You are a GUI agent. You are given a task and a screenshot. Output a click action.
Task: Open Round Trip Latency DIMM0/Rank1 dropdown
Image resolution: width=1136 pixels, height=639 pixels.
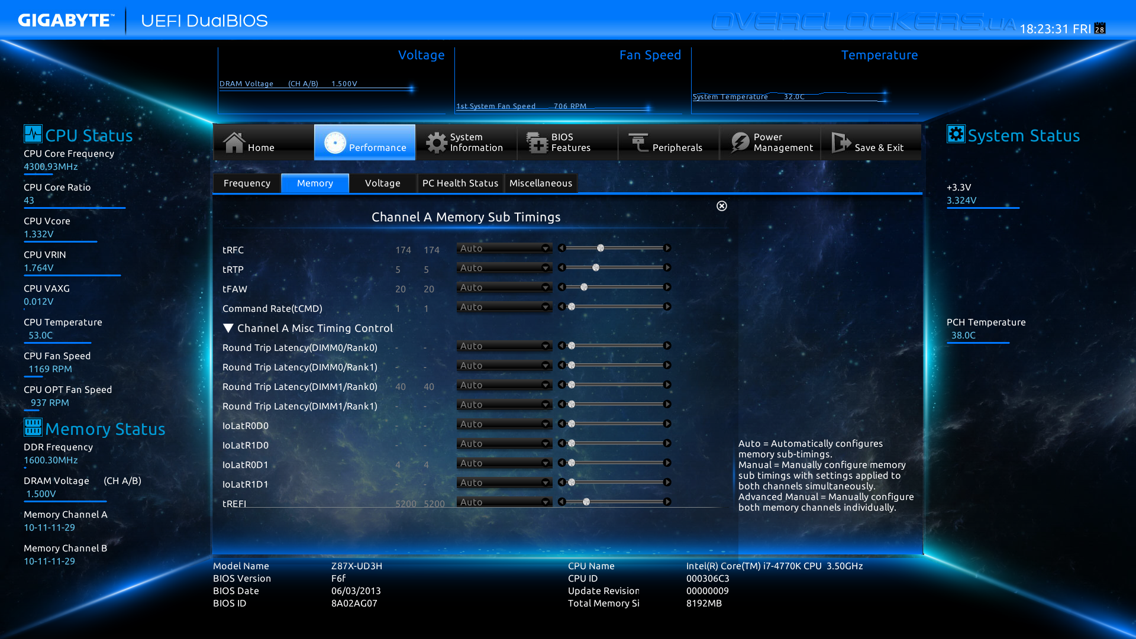click(504, 366)
